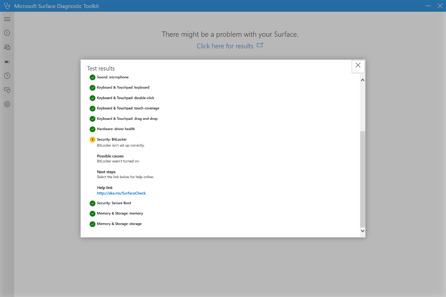
Task: Click green check beside Hardware: driver health
Action: [93, 129]
